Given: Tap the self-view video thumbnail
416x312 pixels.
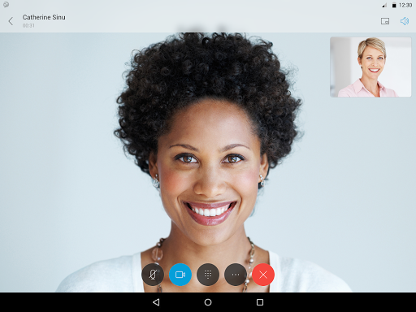Looking at the screenshot, I should pos(370,67).
